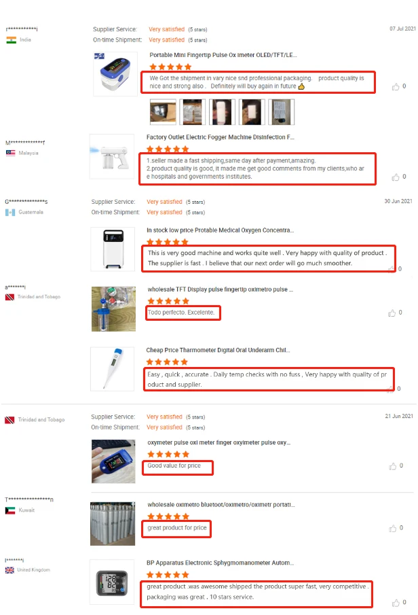Like the fogger machine review from Malaysia
This screenshot has width=418, height=615.
coord(396,177)
